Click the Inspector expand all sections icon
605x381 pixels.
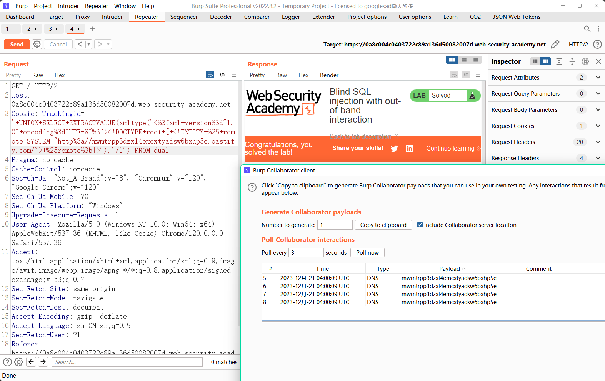coord(559,61)
